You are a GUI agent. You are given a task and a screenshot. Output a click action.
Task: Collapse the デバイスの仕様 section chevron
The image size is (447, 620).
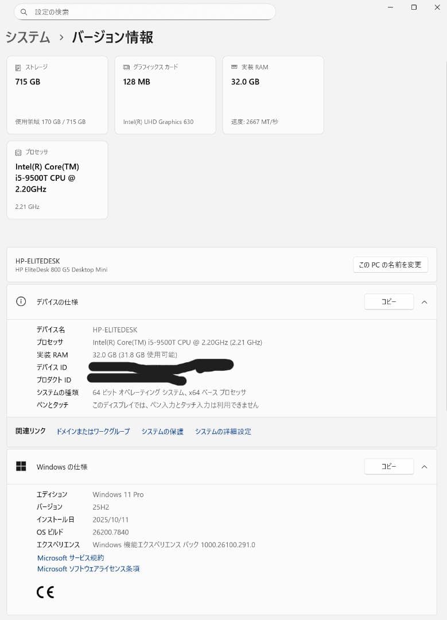click(x=425, y=302)
